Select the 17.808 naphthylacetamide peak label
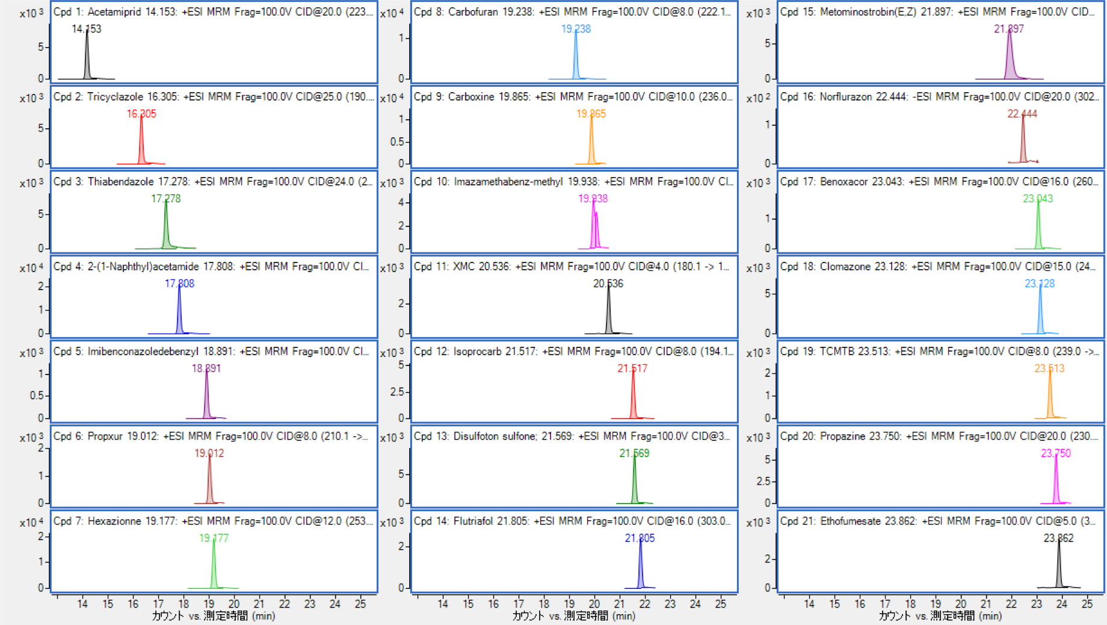Image resolution: width=1107 pixels, height=625 pixels. click(179, 284)
